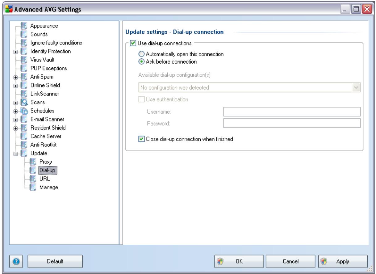The width and height of the screenshot is (376, 274).
Task: Click the URL tree icon
Action: point(33,179)
